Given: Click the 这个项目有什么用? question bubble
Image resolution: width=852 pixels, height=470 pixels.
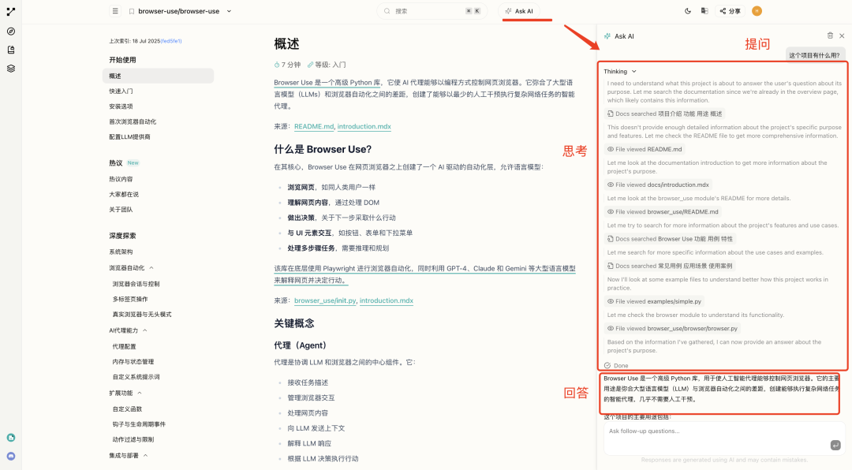Looking at the screenshot, I should [814, 55].
